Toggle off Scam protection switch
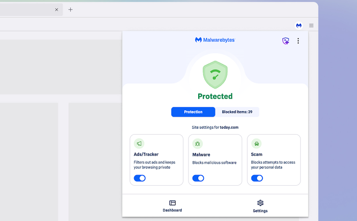This screenshot has height=221, width=357. [x=257, y=178]
